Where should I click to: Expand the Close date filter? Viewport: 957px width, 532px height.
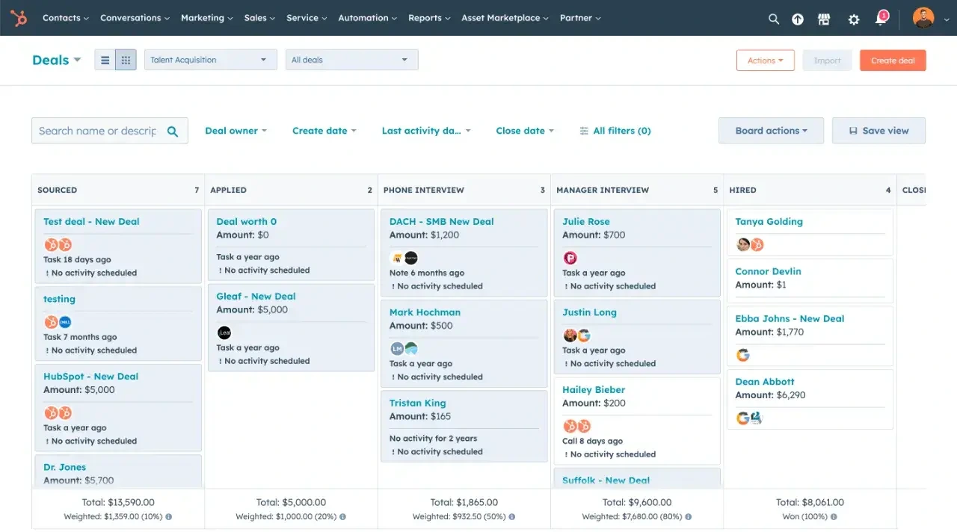click(525, 131)
